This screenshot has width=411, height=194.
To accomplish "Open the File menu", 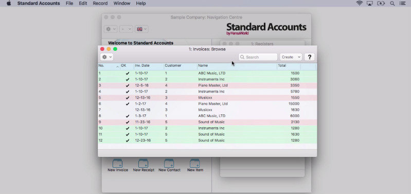I will coord(69,4).
